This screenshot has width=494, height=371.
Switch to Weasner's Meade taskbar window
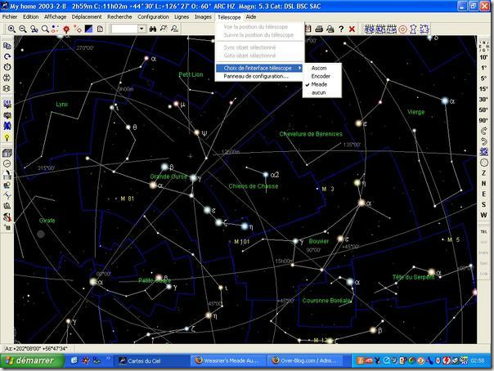228,360
